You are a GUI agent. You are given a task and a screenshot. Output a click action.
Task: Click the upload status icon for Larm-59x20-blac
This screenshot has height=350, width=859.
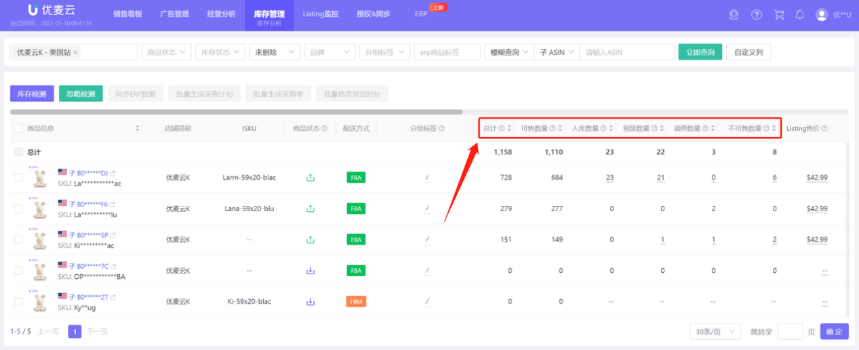click(311, 178)
